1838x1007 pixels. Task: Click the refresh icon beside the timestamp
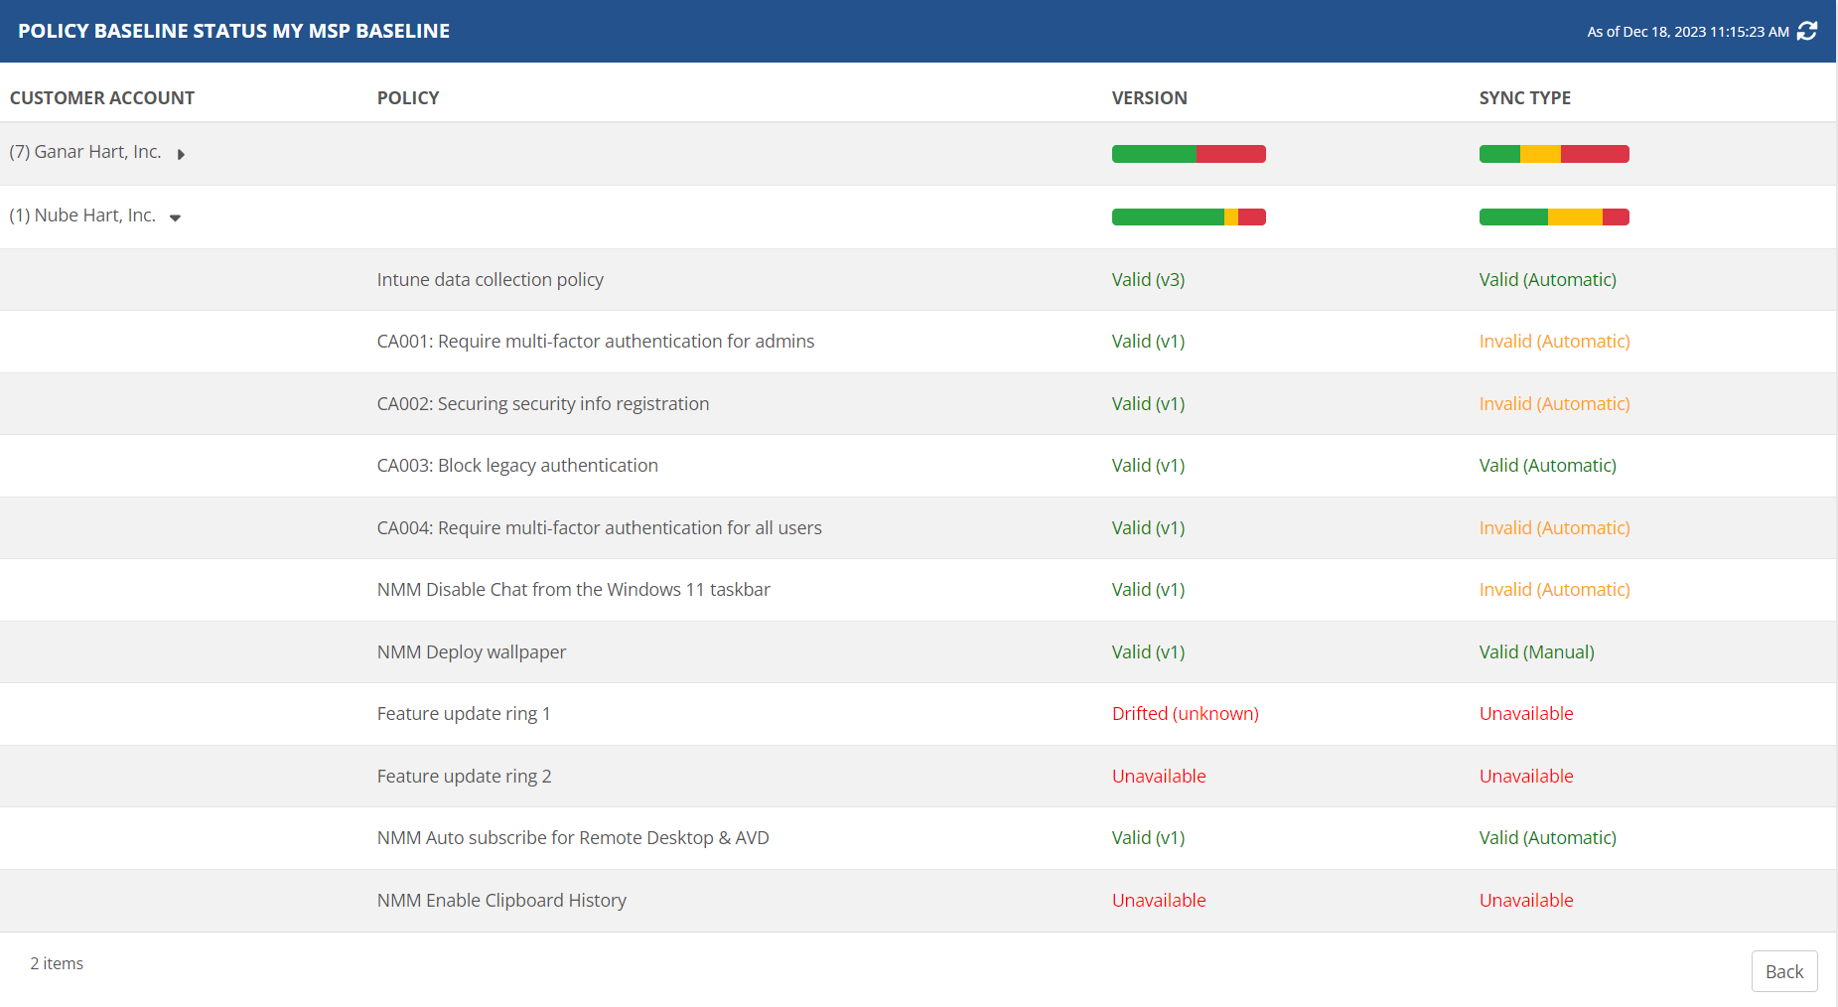pos(1807,31)
